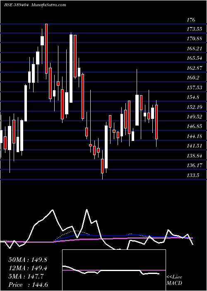Image resolution: width=207 pixels, height=291 pixels.
Task: Click the 160.2 price label
Action: tap(193, 78)
